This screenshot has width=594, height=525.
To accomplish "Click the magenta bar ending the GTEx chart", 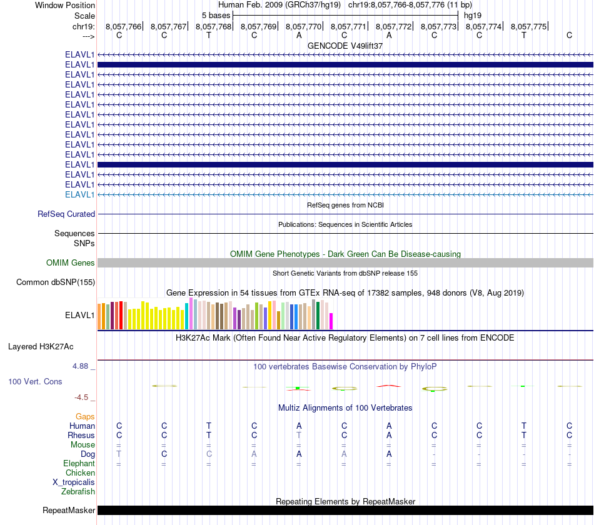I will [x=331, y=321].
